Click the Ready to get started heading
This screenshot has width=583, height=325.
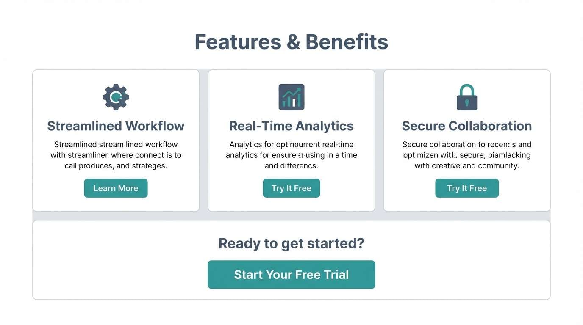[x=291, y=243]
